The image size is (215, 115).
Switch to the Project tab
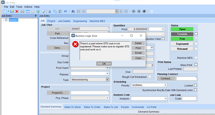51,21
